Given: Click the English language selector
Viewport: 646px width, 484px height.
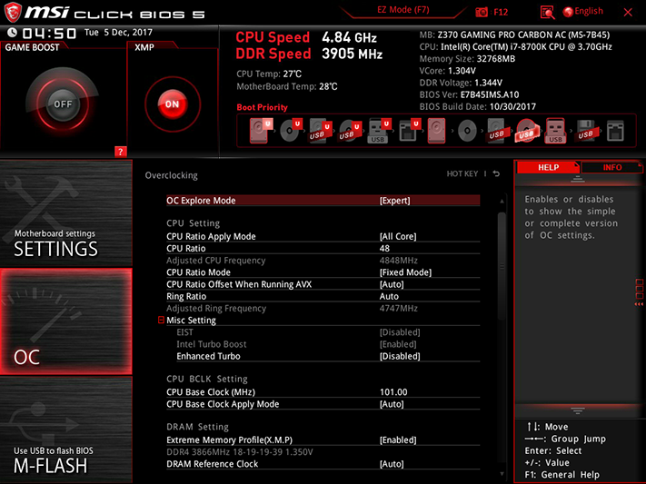Looking at the screenshot, I should tap(589, 11).
